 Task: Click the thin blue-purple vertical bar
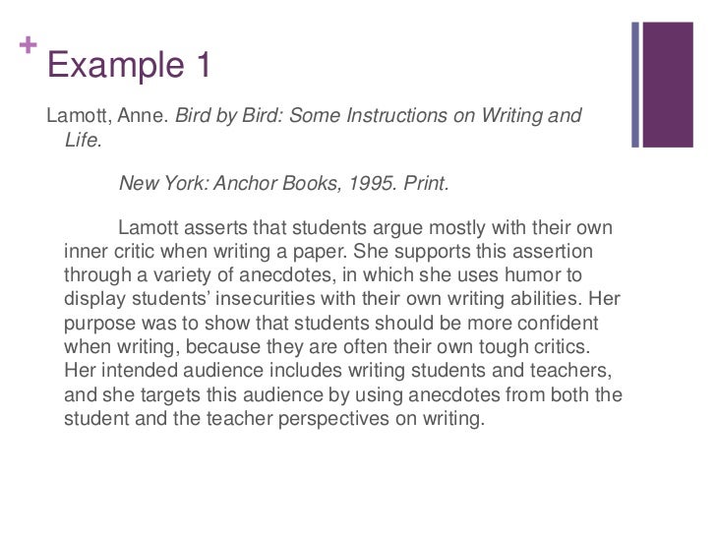(x=635, y=85)
